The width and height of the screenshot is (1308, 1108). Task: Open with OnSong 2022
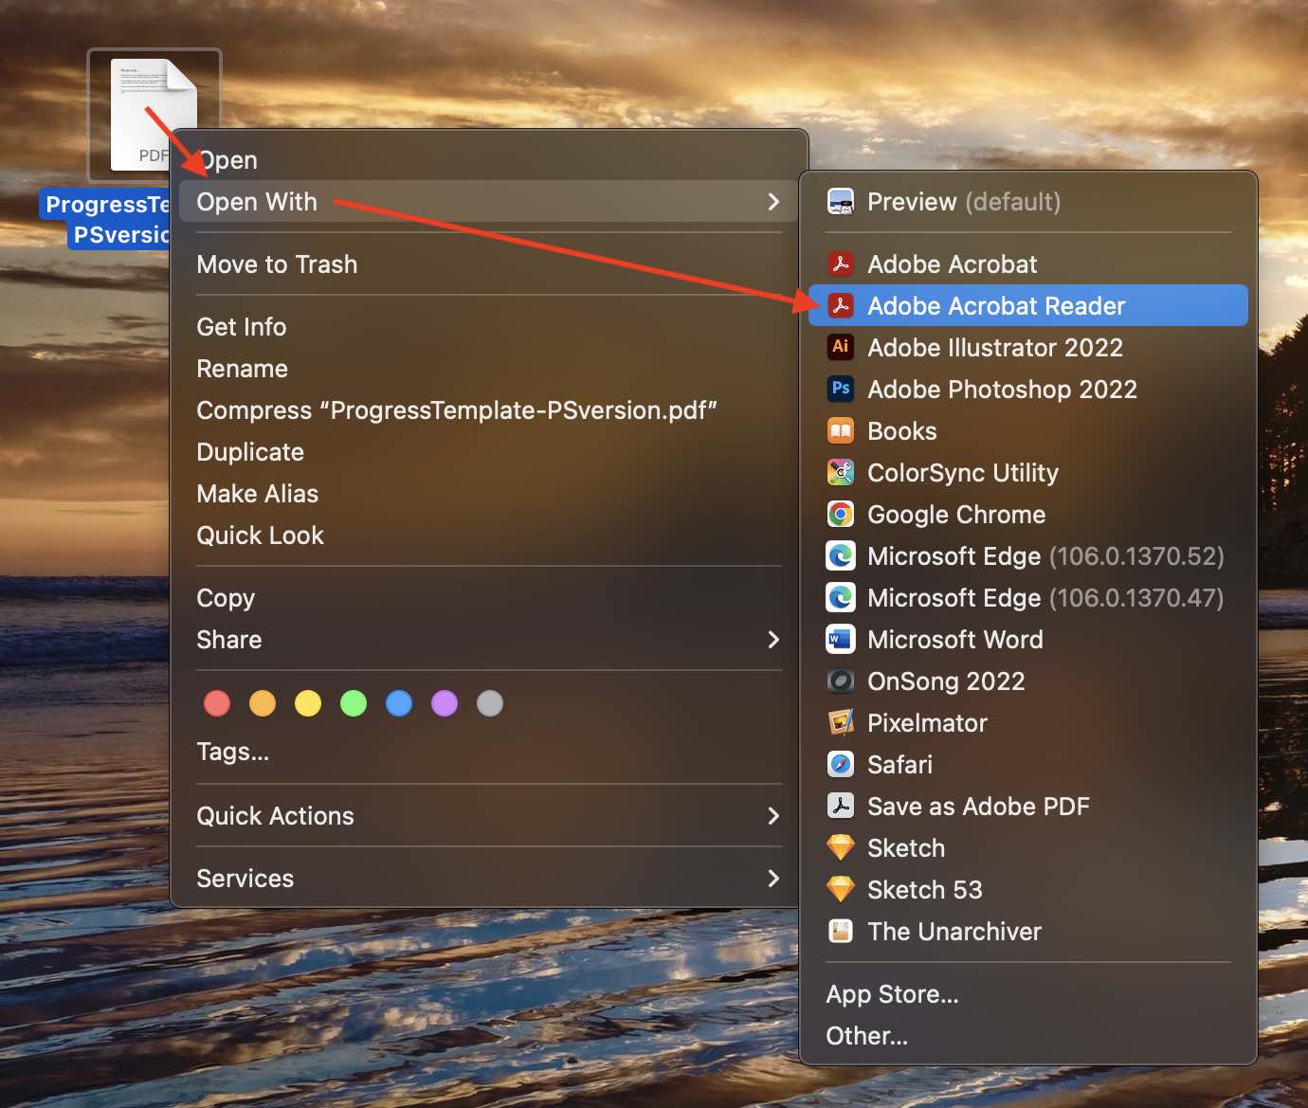[1028, 681]
